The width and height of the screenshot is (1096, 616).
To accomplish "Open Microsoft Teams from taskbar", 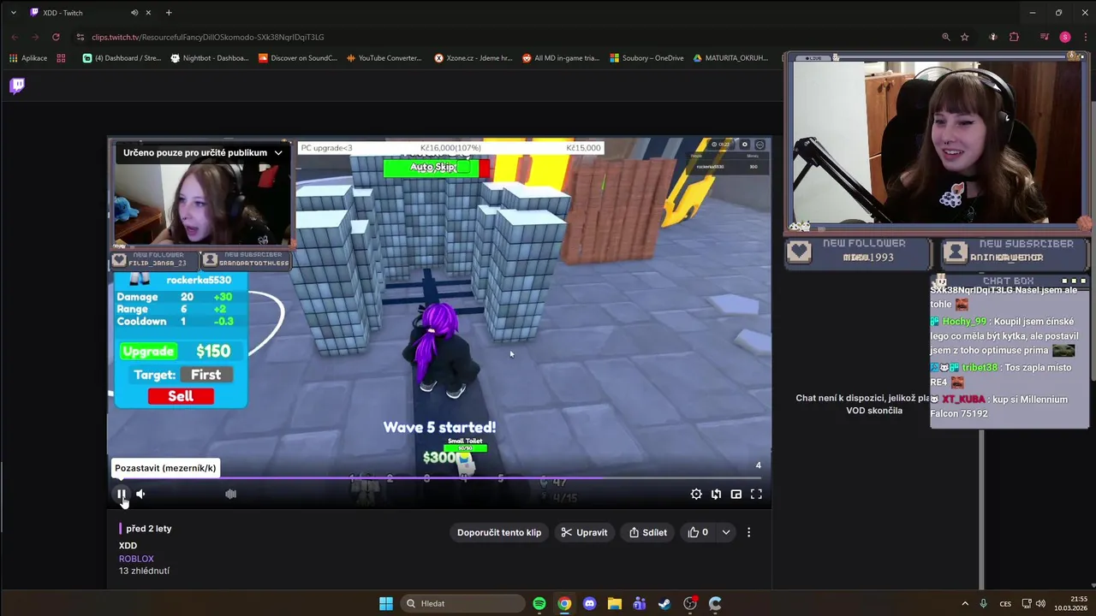I will point(640,603).
